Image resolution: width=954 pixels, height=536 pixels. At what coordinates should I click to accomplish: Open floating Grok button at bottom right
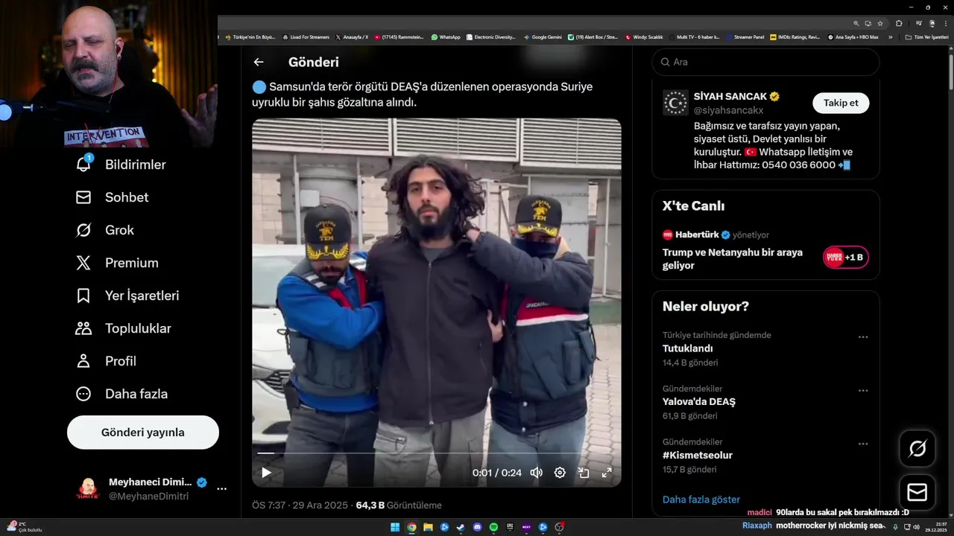tap(917, 449)
